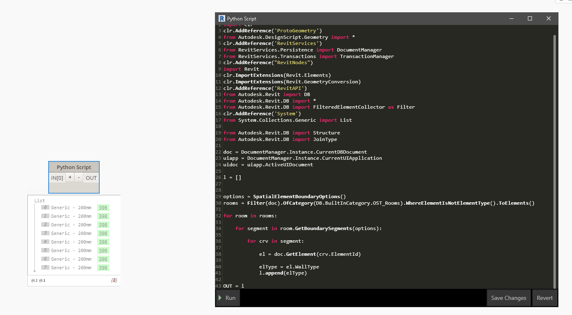Select the IN[0] input port

pos(57,178)
